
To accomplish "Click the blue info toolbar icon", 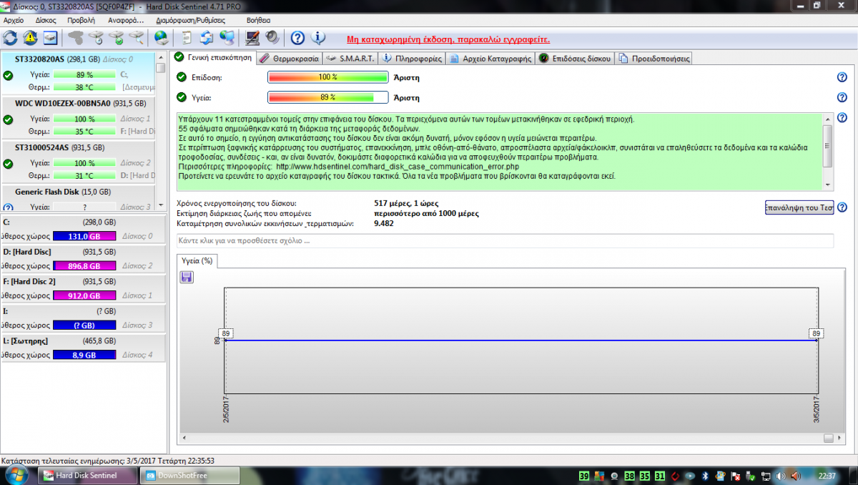I will [x=318, y=37].
